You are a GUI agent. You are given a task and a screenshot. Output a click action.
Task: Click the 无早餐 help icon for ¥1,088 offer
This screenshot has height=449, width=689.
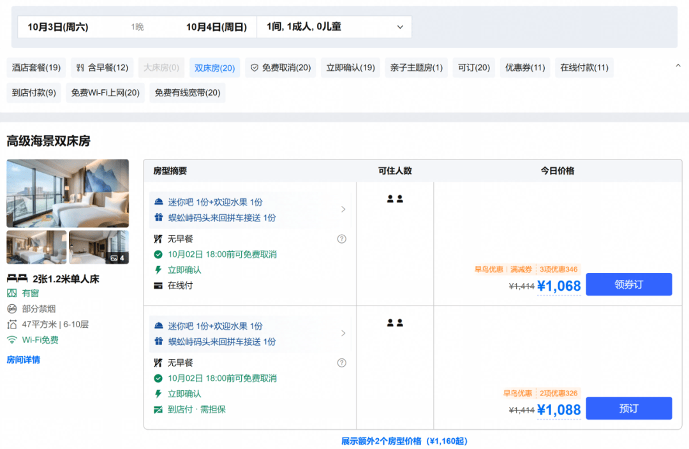(x=341, y=363)
